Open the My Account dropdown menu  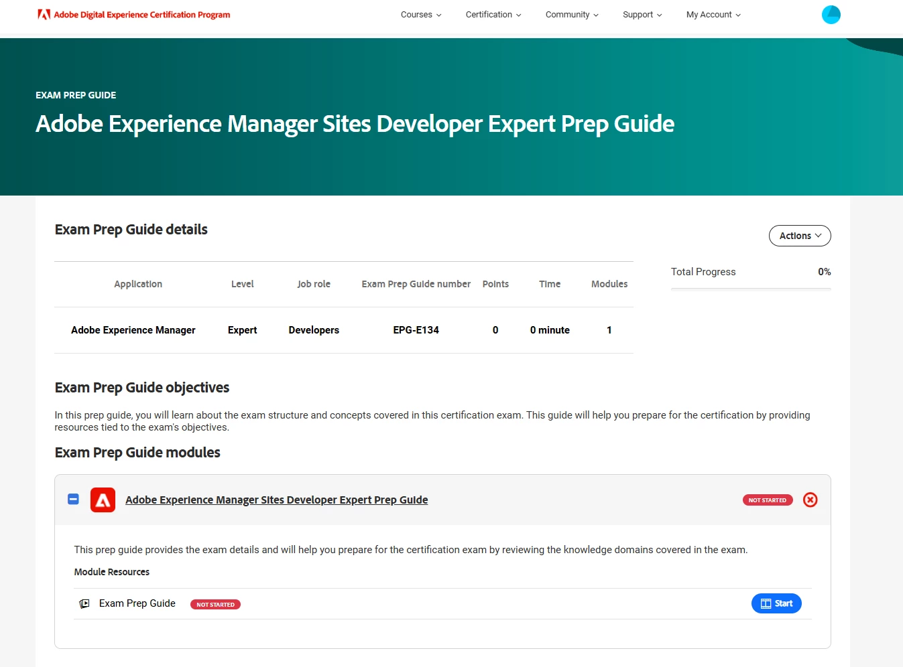tap(713, 15)
